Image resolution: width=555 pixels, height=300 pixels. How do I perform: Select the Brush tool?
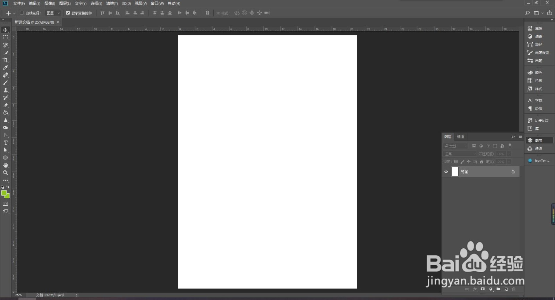coord(6,83)
